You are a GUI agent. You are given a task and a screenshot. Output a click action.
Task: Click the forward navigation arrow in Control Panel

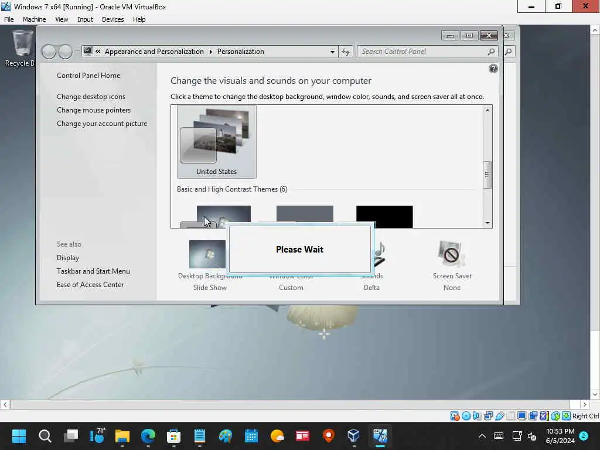point(66,52)
